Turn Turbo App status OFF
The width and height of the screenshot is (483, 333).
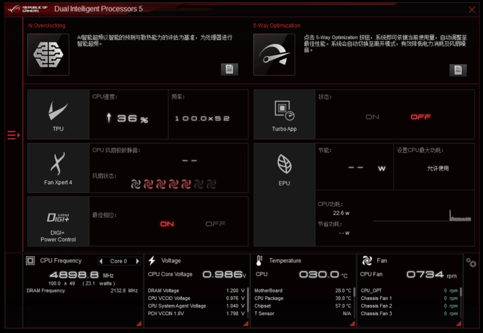421,117
